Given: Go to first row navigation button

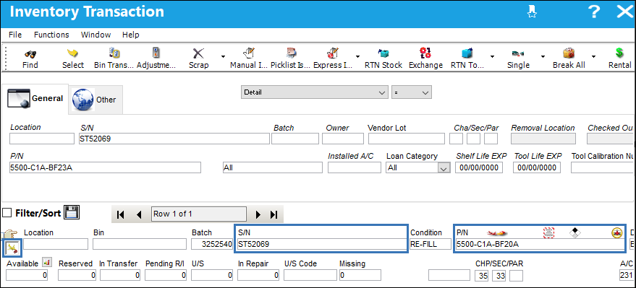Looking at the screenshot, I should [x=120, y=214].
